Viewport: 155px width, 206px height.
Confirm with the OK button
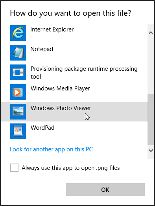(105, 189)
